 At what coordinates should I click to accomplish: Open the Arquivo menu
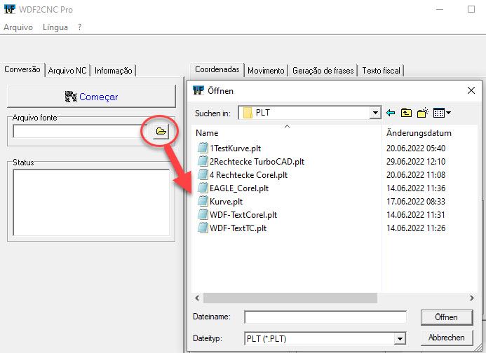(18, 27)
